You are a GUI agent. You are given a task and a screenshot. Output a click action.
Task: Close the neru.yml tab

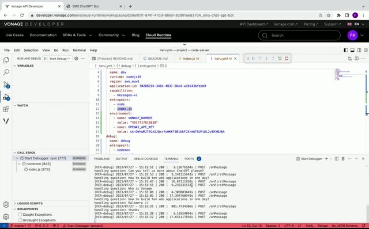pos(235,59)
